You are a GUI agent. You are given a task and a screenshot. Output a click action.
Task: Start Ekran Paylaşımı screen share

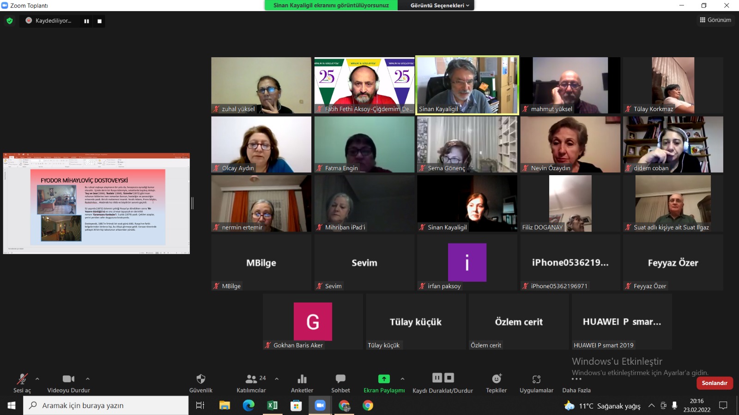pyautogui.click(x=384, y=383)
